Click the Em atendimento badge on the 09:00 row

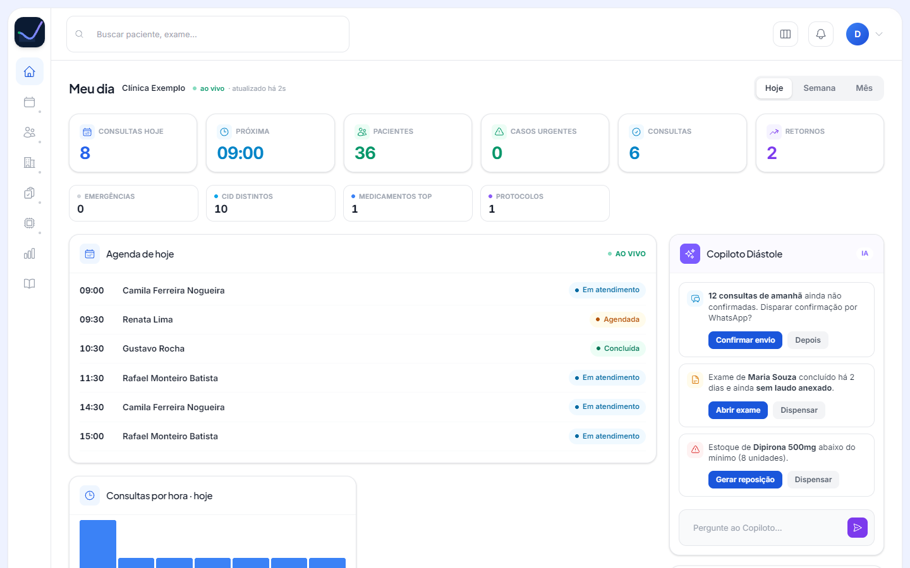[607, 290]
